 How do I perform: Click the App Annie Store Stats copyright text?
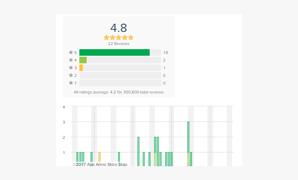point(100,164)
